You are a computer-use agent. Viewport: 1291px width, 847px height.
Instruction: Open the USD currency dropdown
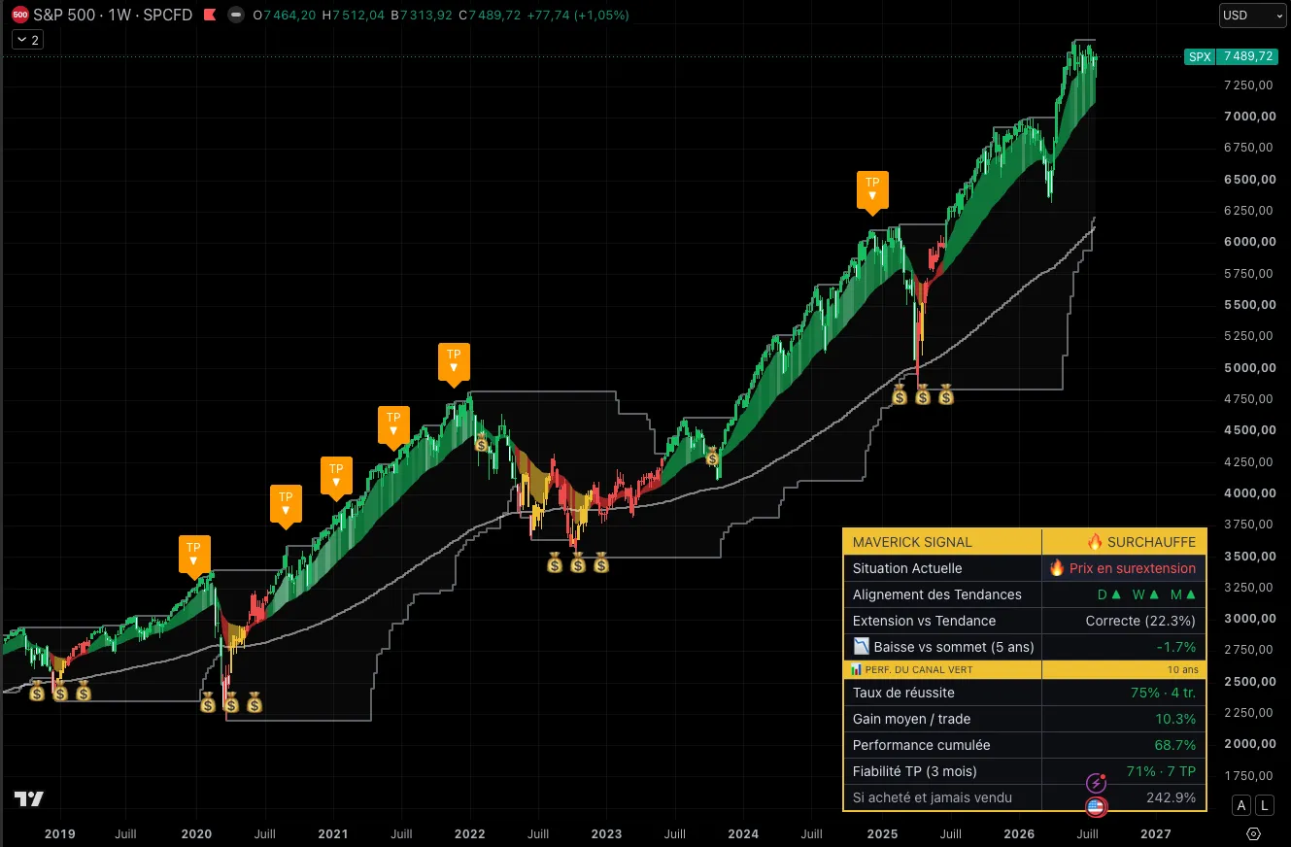point(1252,16)
